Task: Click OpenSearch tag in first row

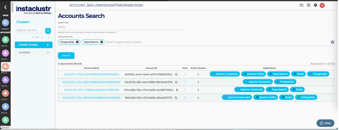Action: pos(278,74)
